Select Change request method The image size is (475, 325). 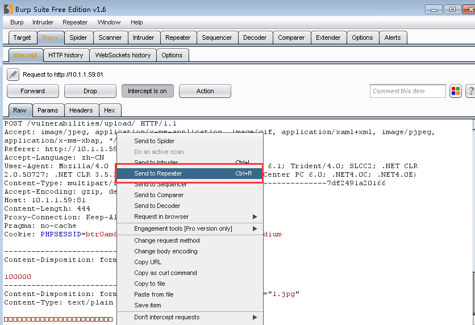pyautogui.click(x=190, y=240)
